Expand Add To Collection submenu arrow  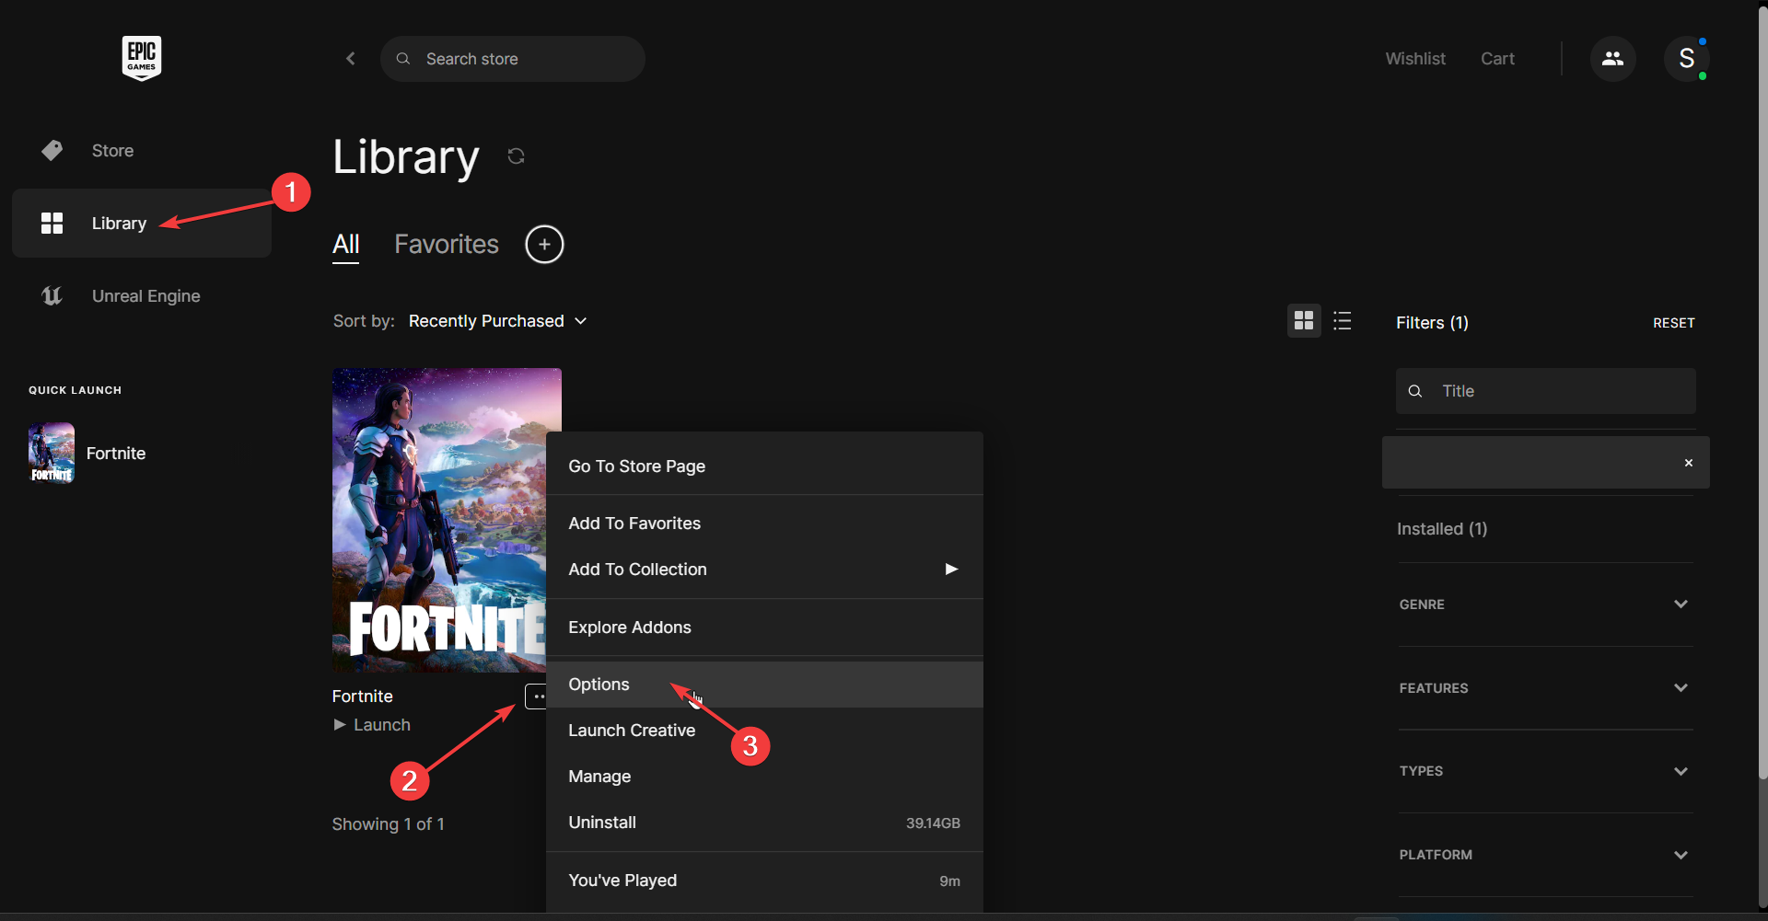click(951, 570)
